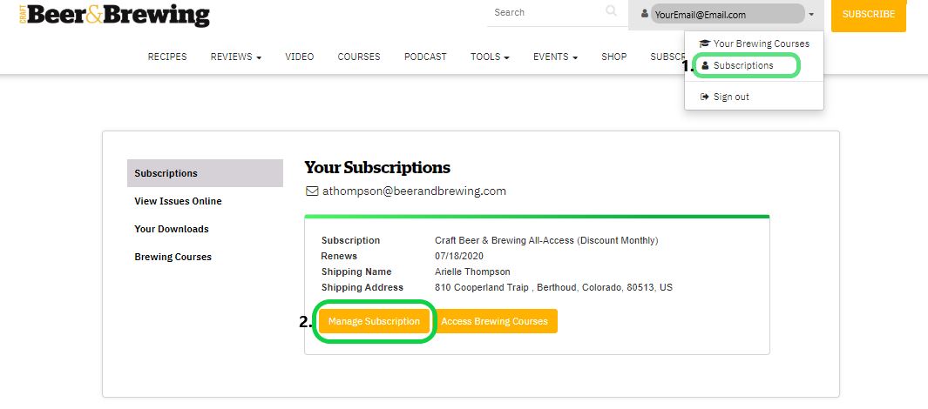Click the Shipping Address label

[362, 287]
